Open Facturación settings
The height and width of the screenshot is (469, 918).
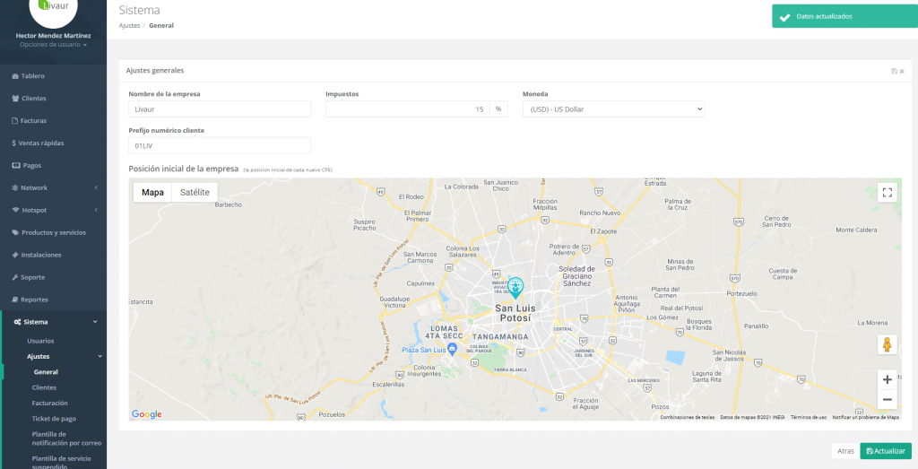[50, 403]
